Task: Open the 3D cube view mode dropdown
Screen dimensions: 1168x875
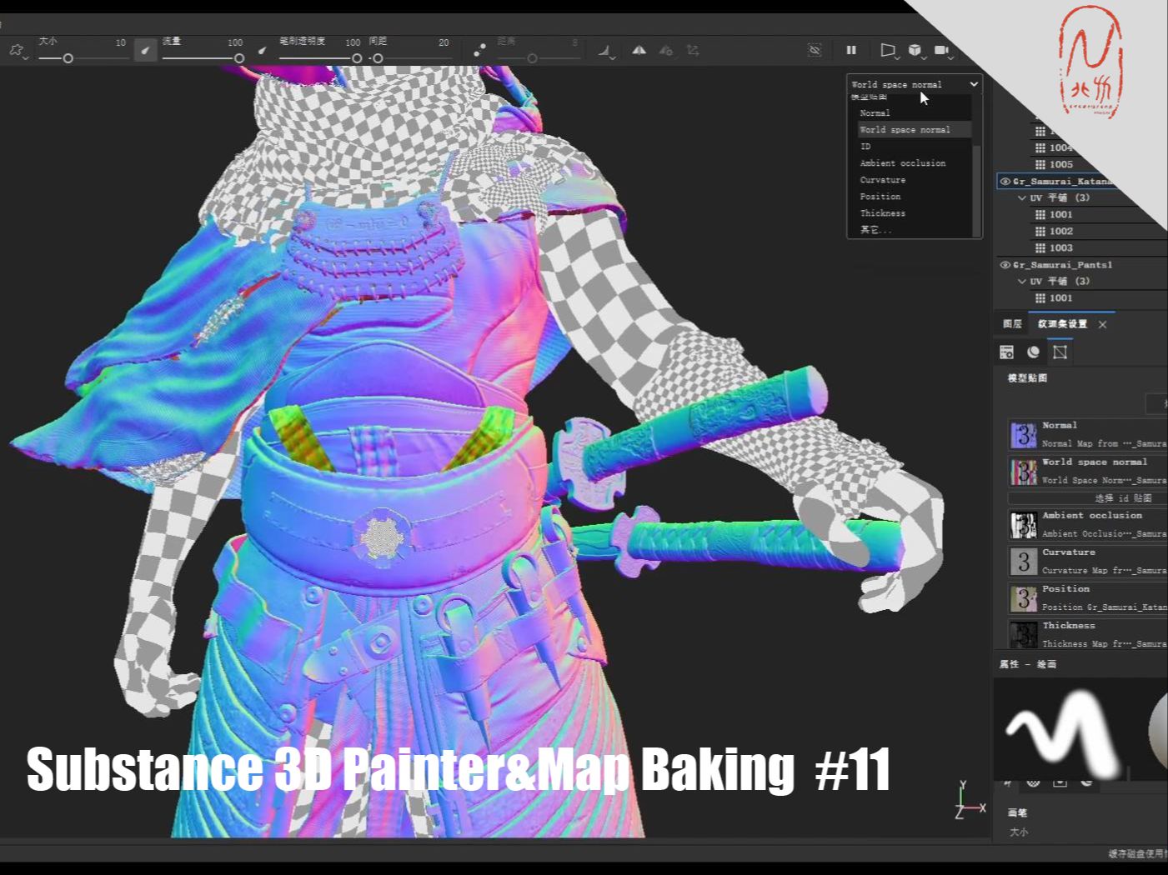Action: [916, 51]
